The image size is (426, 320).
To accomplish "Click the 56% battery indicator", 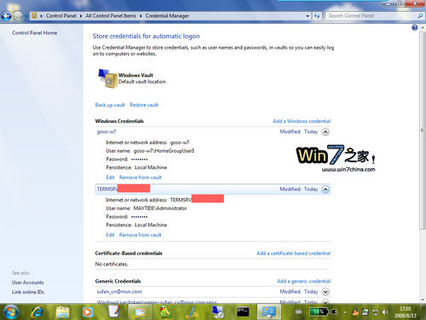I will 318,312.
